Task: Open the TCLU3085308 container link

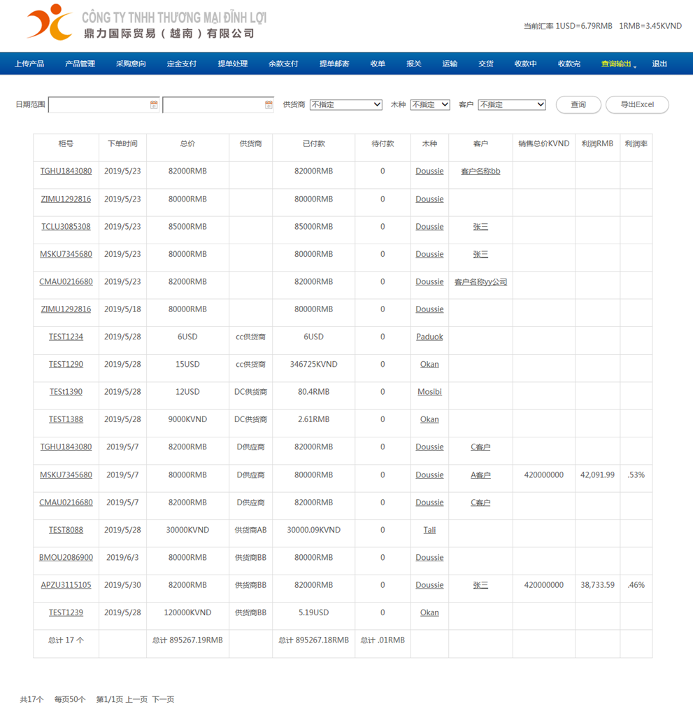Action: tap(66, 227)
